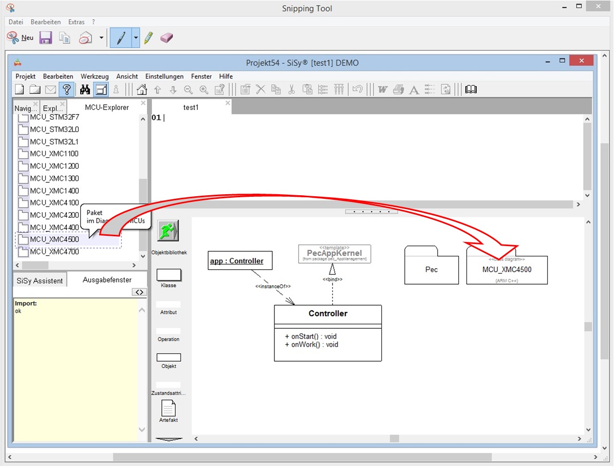Open the Werkzeug menu
The image size is (614, 467).
pos(95,76)
